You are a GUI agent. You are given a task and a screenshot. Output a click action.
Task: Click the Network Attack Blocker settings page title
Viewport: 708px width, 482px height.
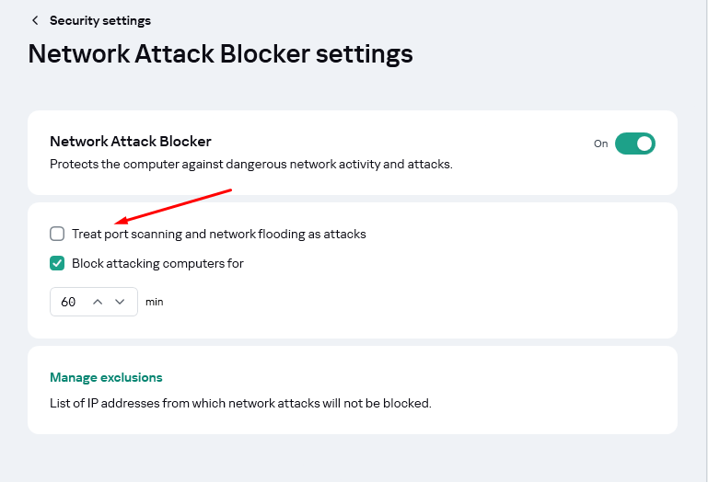coord(220,54)
